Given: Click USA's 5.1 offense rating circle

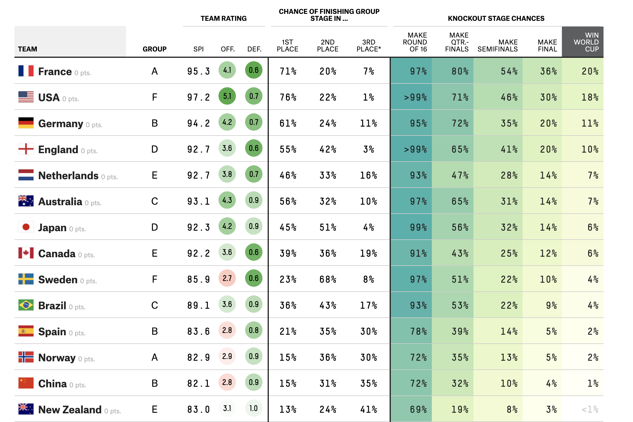Looking at the screenshot, I should (x=227, y=96).
